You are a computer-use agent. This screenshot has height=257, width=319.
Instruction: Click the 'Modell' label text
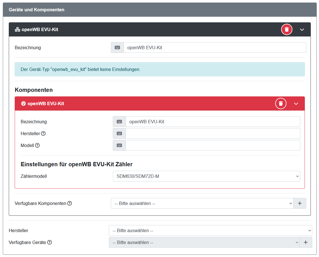point(27,145)
